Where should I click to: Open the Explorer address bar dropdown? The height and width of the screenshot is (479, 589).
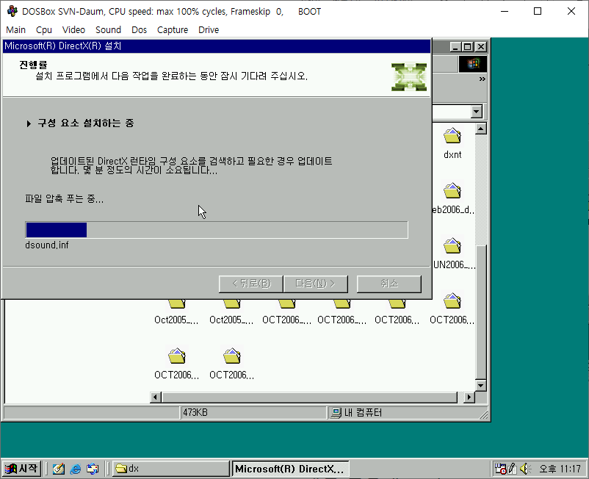[477, 112]
